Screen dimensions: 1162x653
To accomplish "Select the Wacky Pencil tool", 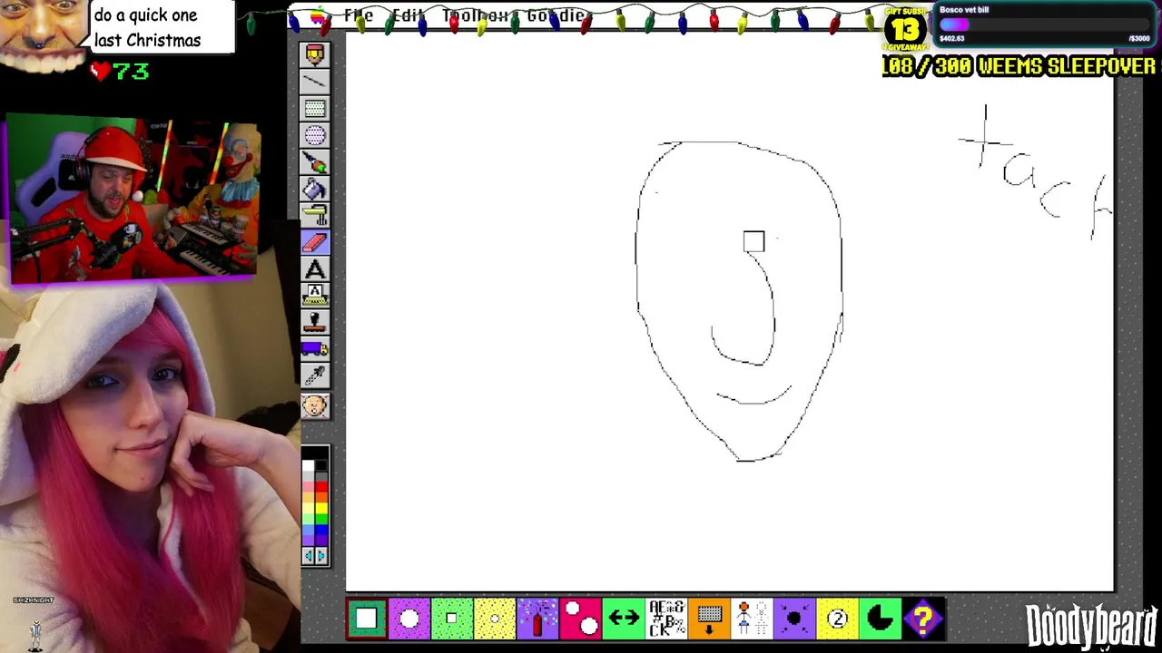I will point(315,55).
